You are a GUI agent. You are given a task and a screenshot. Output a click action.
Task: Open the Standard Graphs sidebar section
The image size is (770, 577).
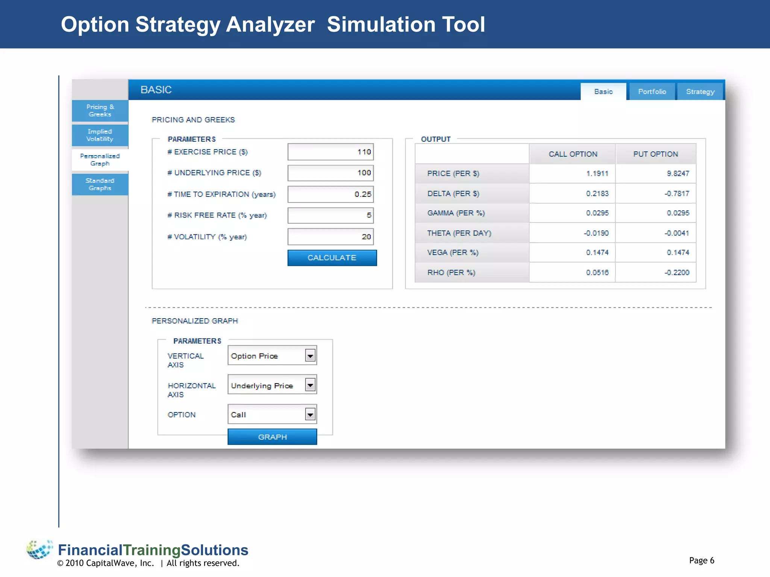tap(100, 184)
